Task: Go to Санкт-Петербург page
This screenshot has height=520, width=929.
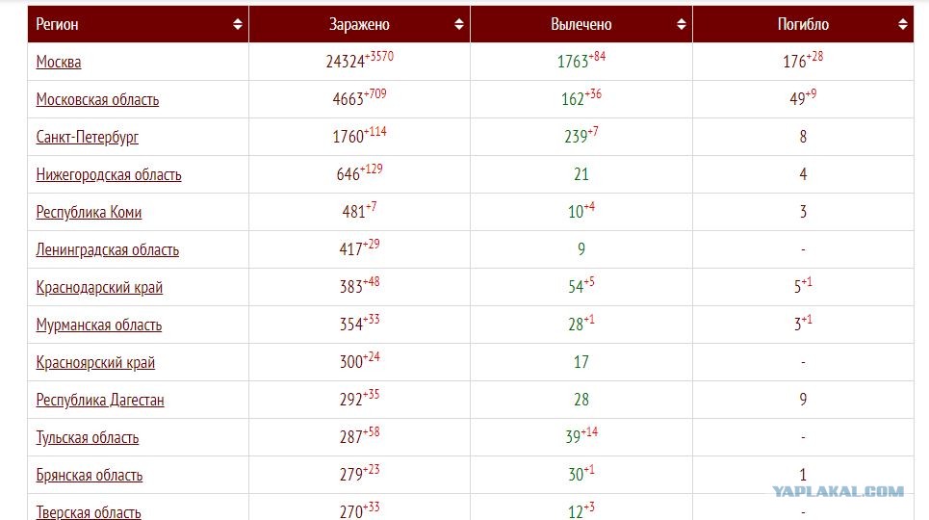Action: pyautogui.click(x=87, y=138)
